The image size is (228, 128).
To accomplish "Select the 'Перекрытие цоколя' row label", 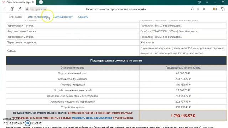I will 73,85.
